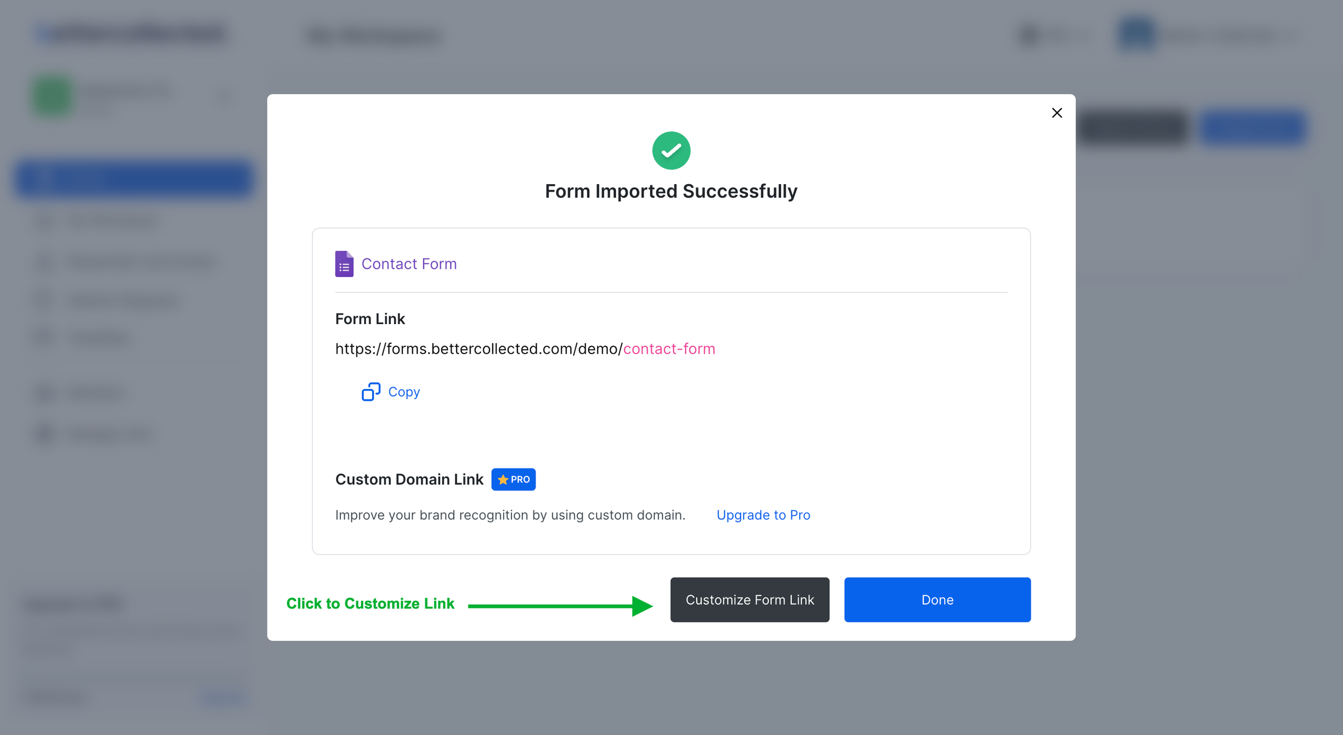
Task: Click the purple Google Forms icon
Action: (344, 264)
